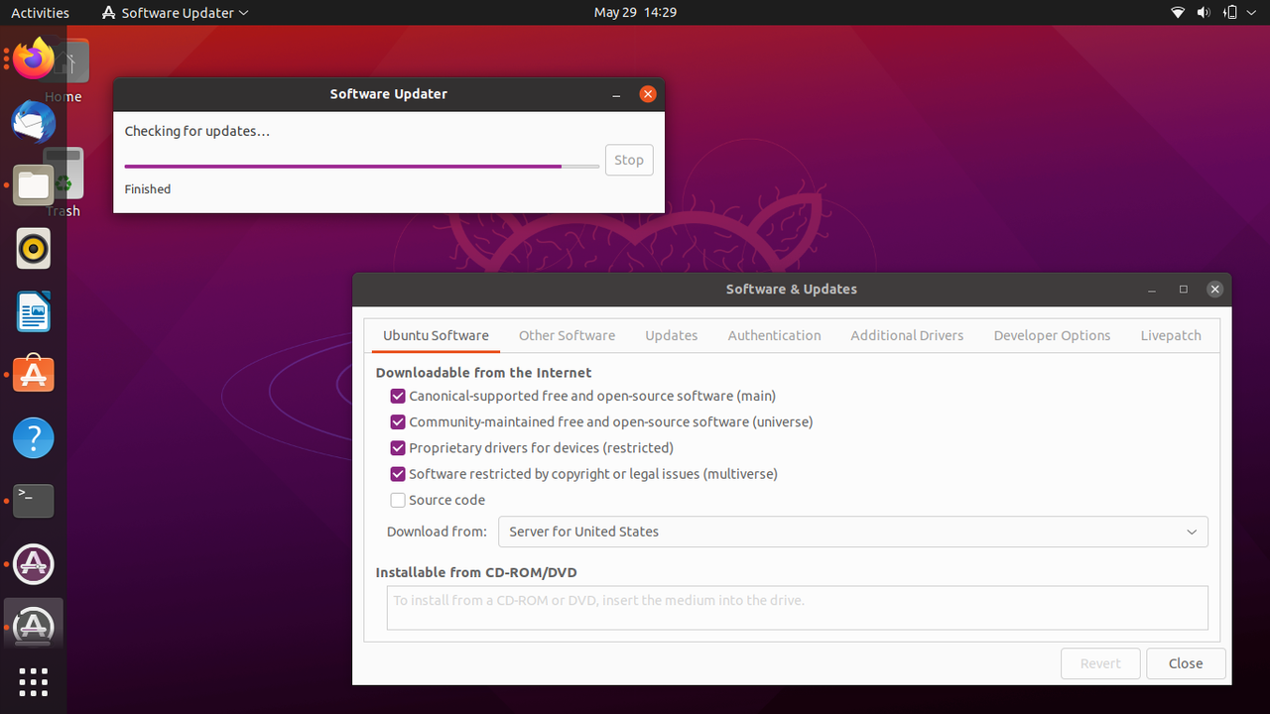Open the Home desktop folder icon
Image resolution: width=1270 pixels, height=714 pixels.
(67, 69)
